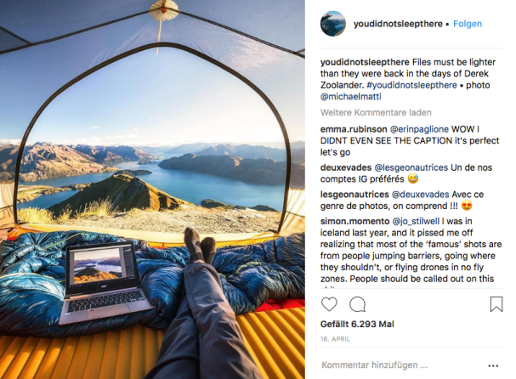The image size is (516, 379).
Task: Load more comments via Weitere Kommentare laden
Action: click(x=376, y=112)
